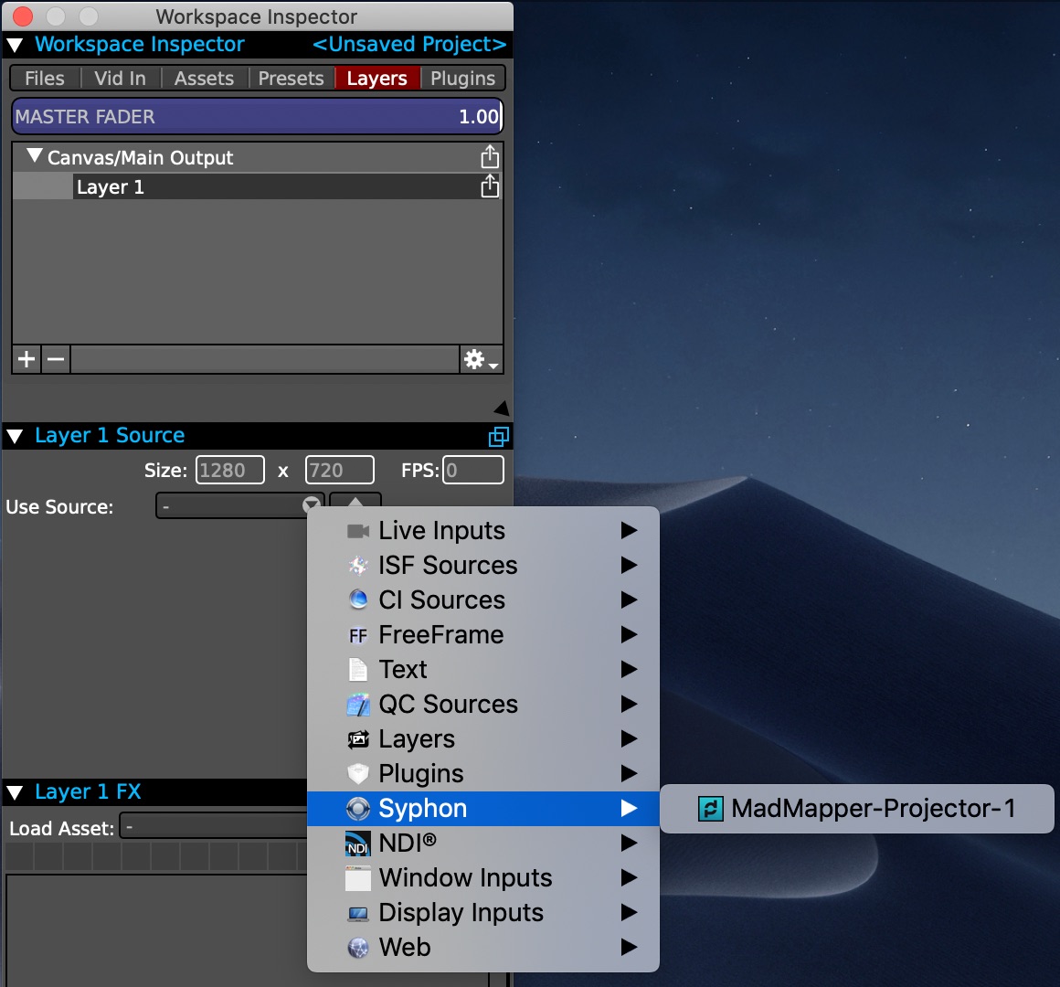Screen dimensions: 1060x987
Task: Add a new layer with plus button
Action: pyautogui.click(x=26, y=359)
